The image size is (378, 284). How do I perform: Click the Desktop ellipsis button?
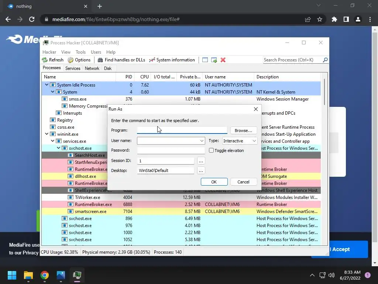201,170
